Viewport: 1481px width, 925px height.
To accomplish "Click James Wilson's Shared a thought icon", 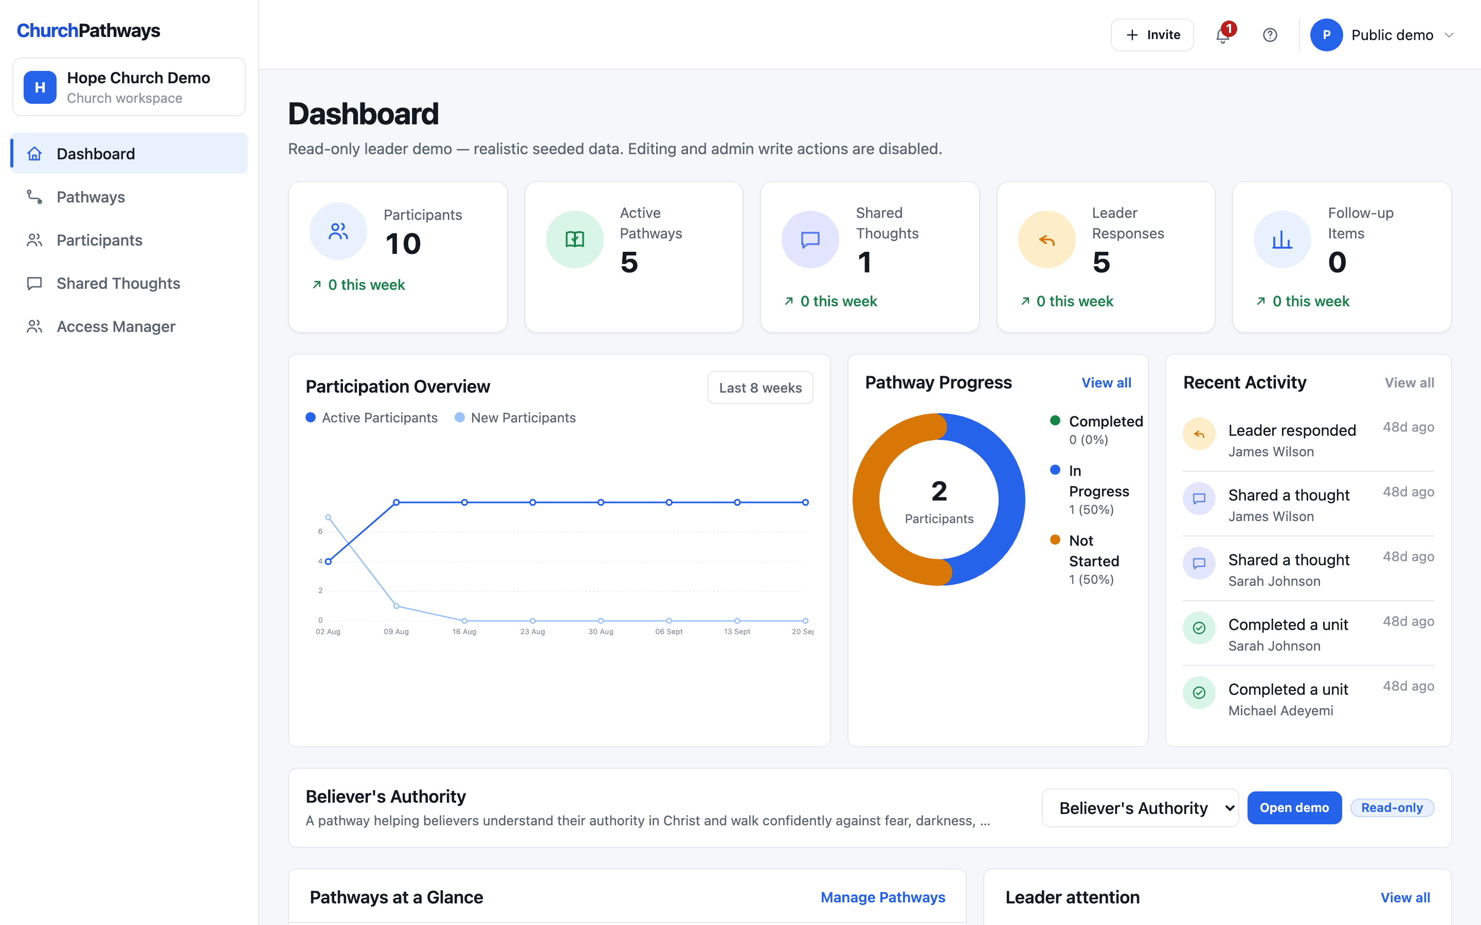I will pyautogui.click(x=1199, y=498).
